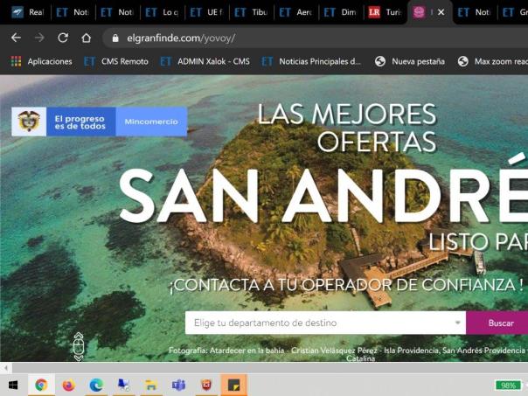Open Microsoft Teams from taskbar
This screenshot has height=396, width=528.
[178, 385]
